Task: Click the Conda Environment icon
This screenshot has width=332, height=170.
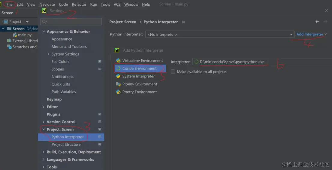Action: tap(118, 68)
